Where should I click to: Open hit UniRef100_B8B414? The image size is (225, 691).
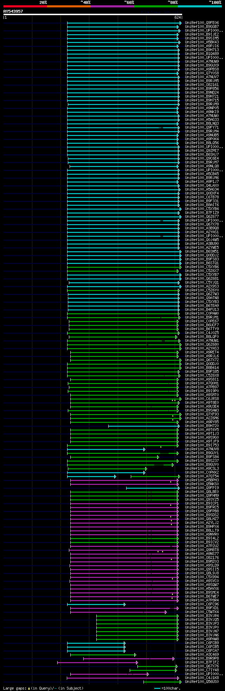coord(202,368)
